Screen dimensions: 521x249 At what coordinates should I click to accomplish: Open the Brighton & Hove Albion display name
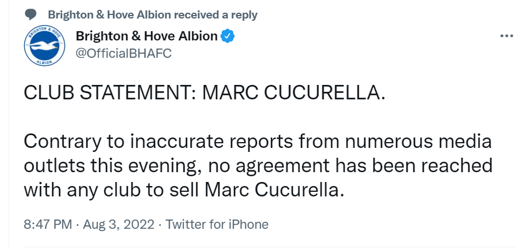(x=146, y=36)
